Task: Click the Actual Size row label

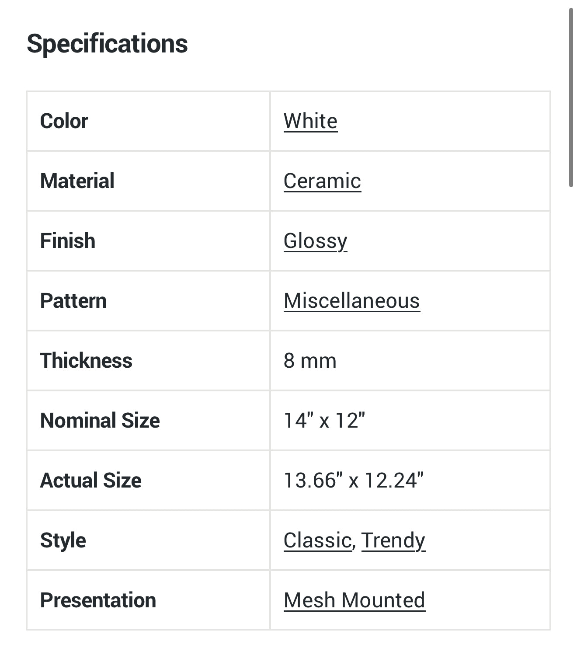Action: [90, 481]
